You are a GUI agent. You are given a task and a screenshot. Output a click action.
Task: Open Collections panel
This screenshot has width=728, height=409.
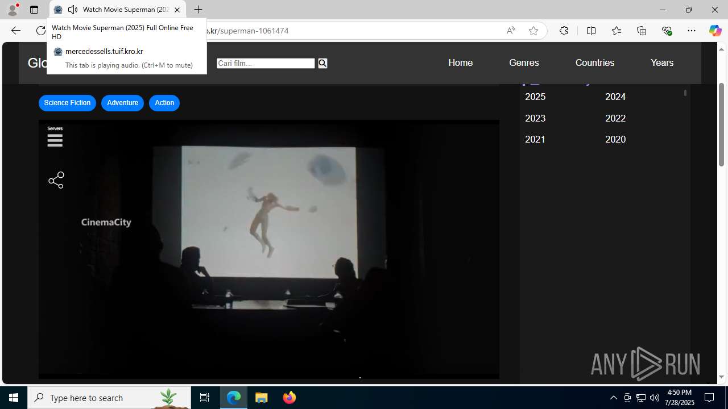pos(642,31)
